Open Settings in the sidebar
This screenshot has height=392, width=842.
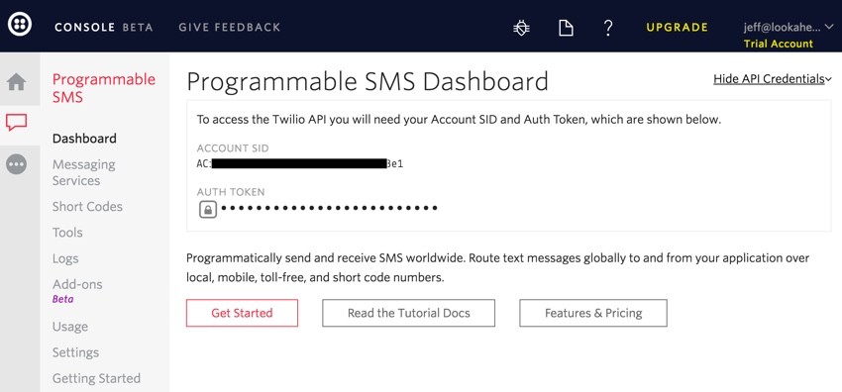[x=75, y=352]
